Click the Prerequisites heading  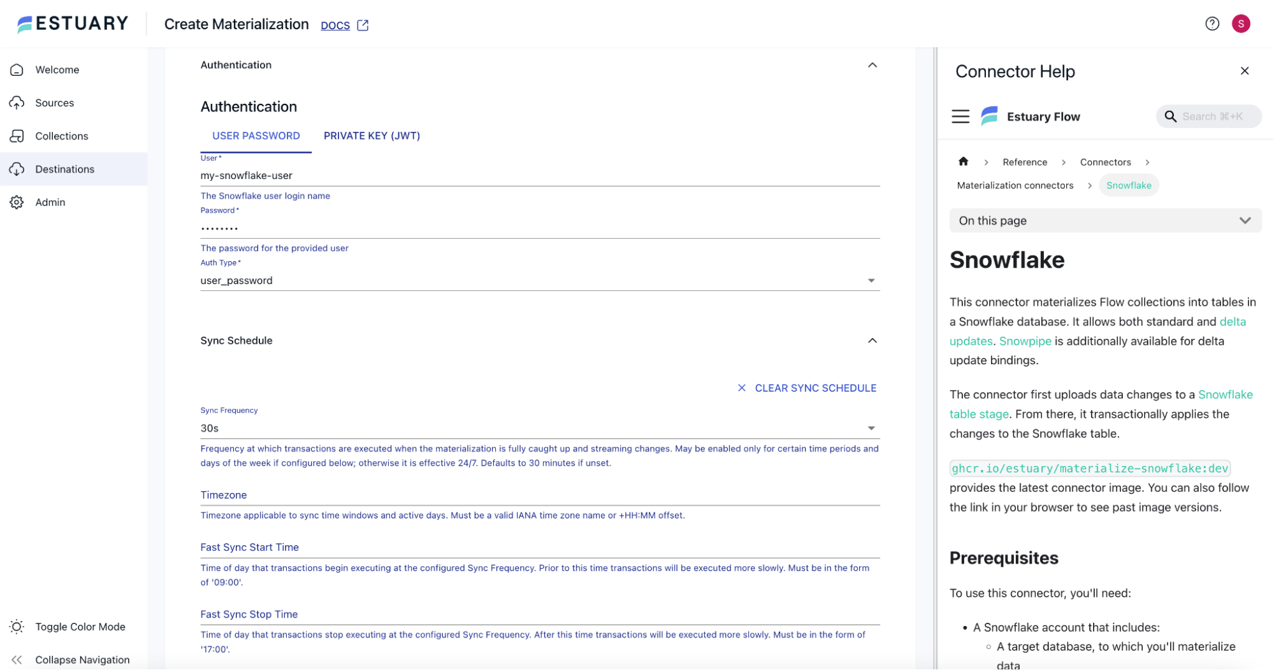click(x=1003, y=558)
